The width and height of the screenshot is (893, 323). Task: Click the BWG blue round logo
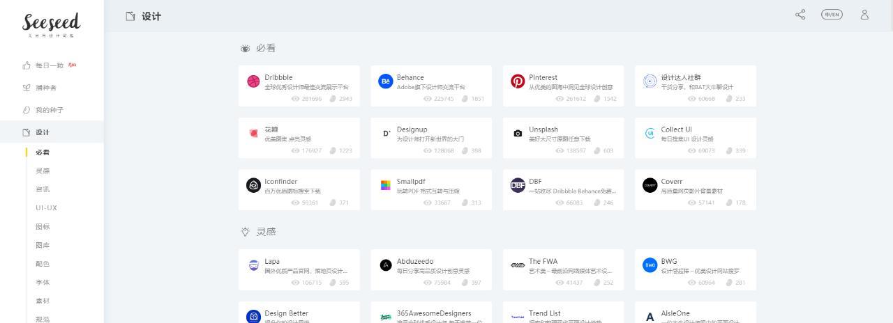(x=650, y=265)
